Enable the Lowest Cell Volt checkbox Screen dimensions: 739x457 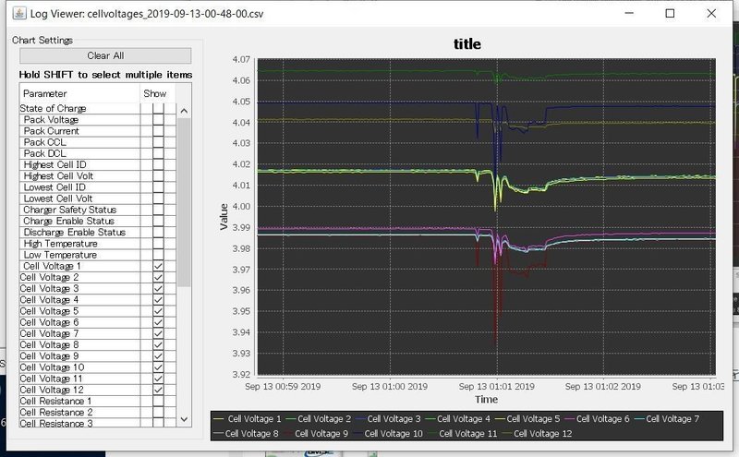click(x=158, y=198)
